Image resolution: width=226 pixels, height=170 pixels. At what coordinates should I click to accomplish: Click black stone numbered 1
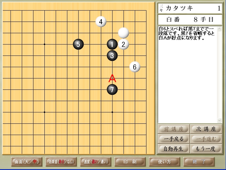[x=112, y=44]
